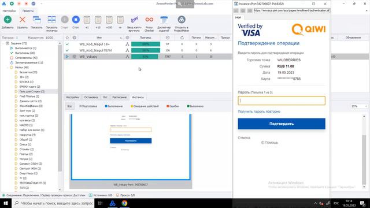The image size is (370, 208).
Task: Click sort arrow in Имя column header
Action: click(121, 38)
